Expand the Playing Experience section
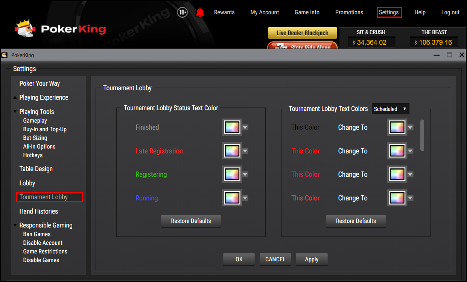The image size is (467, 282). pos(15,97)
